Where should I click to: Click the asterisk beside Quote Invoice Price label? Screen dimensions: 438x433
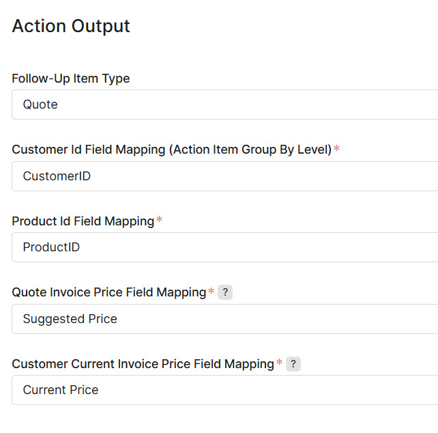(x=211, y=292)
